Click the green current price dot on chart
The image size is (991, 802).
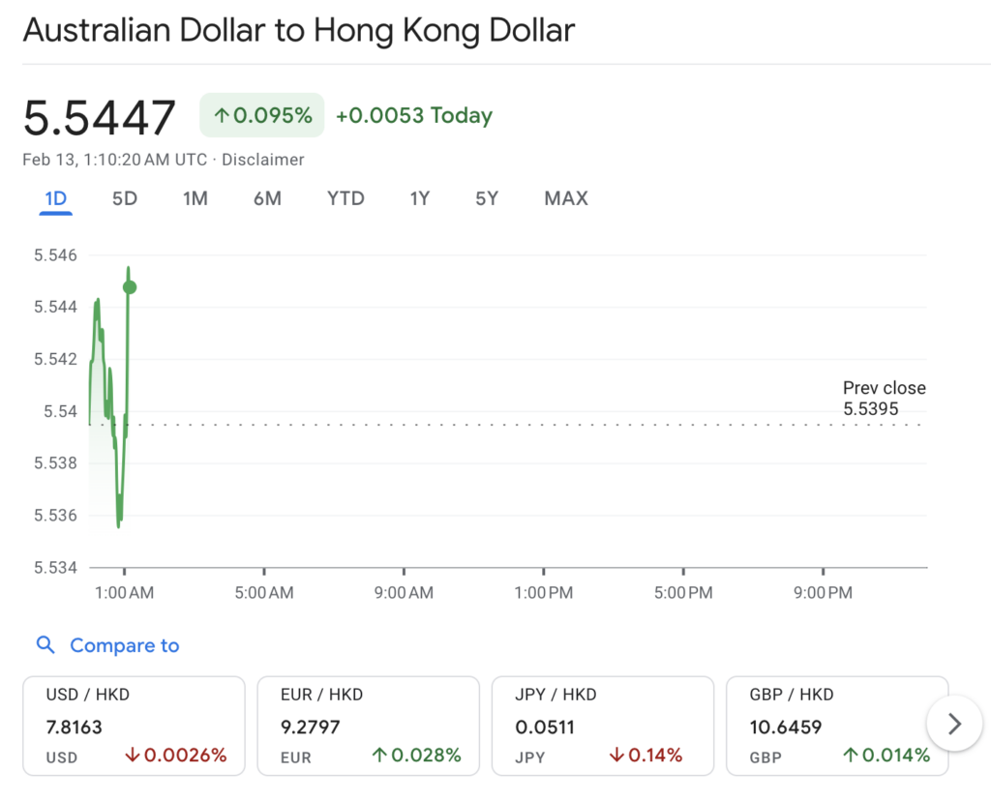(x=130, y=287)
